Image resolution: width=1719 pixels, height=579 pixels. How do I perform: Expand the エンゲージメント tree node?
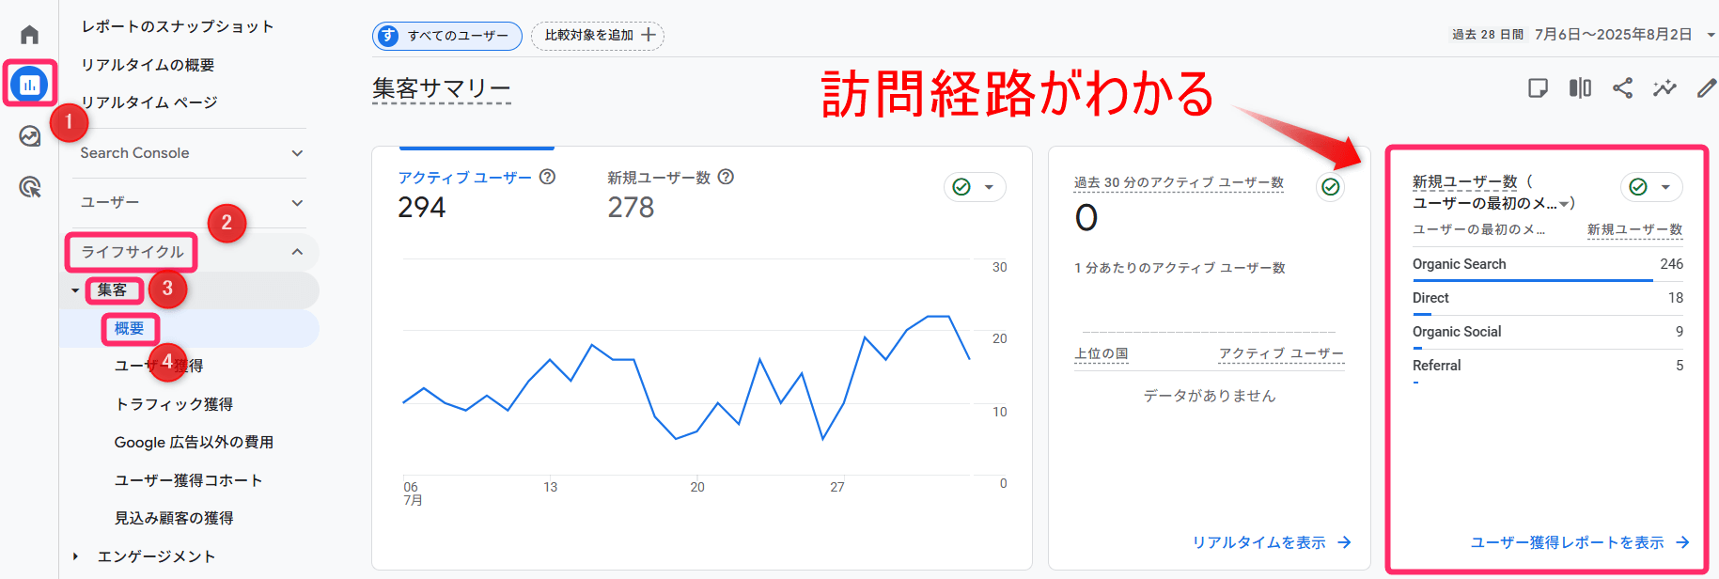click(75, 556)
